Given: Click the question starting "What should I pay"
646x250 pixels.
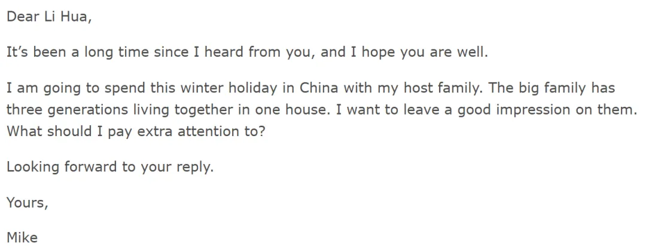Looking at the screenshot, I should (135, 132).
